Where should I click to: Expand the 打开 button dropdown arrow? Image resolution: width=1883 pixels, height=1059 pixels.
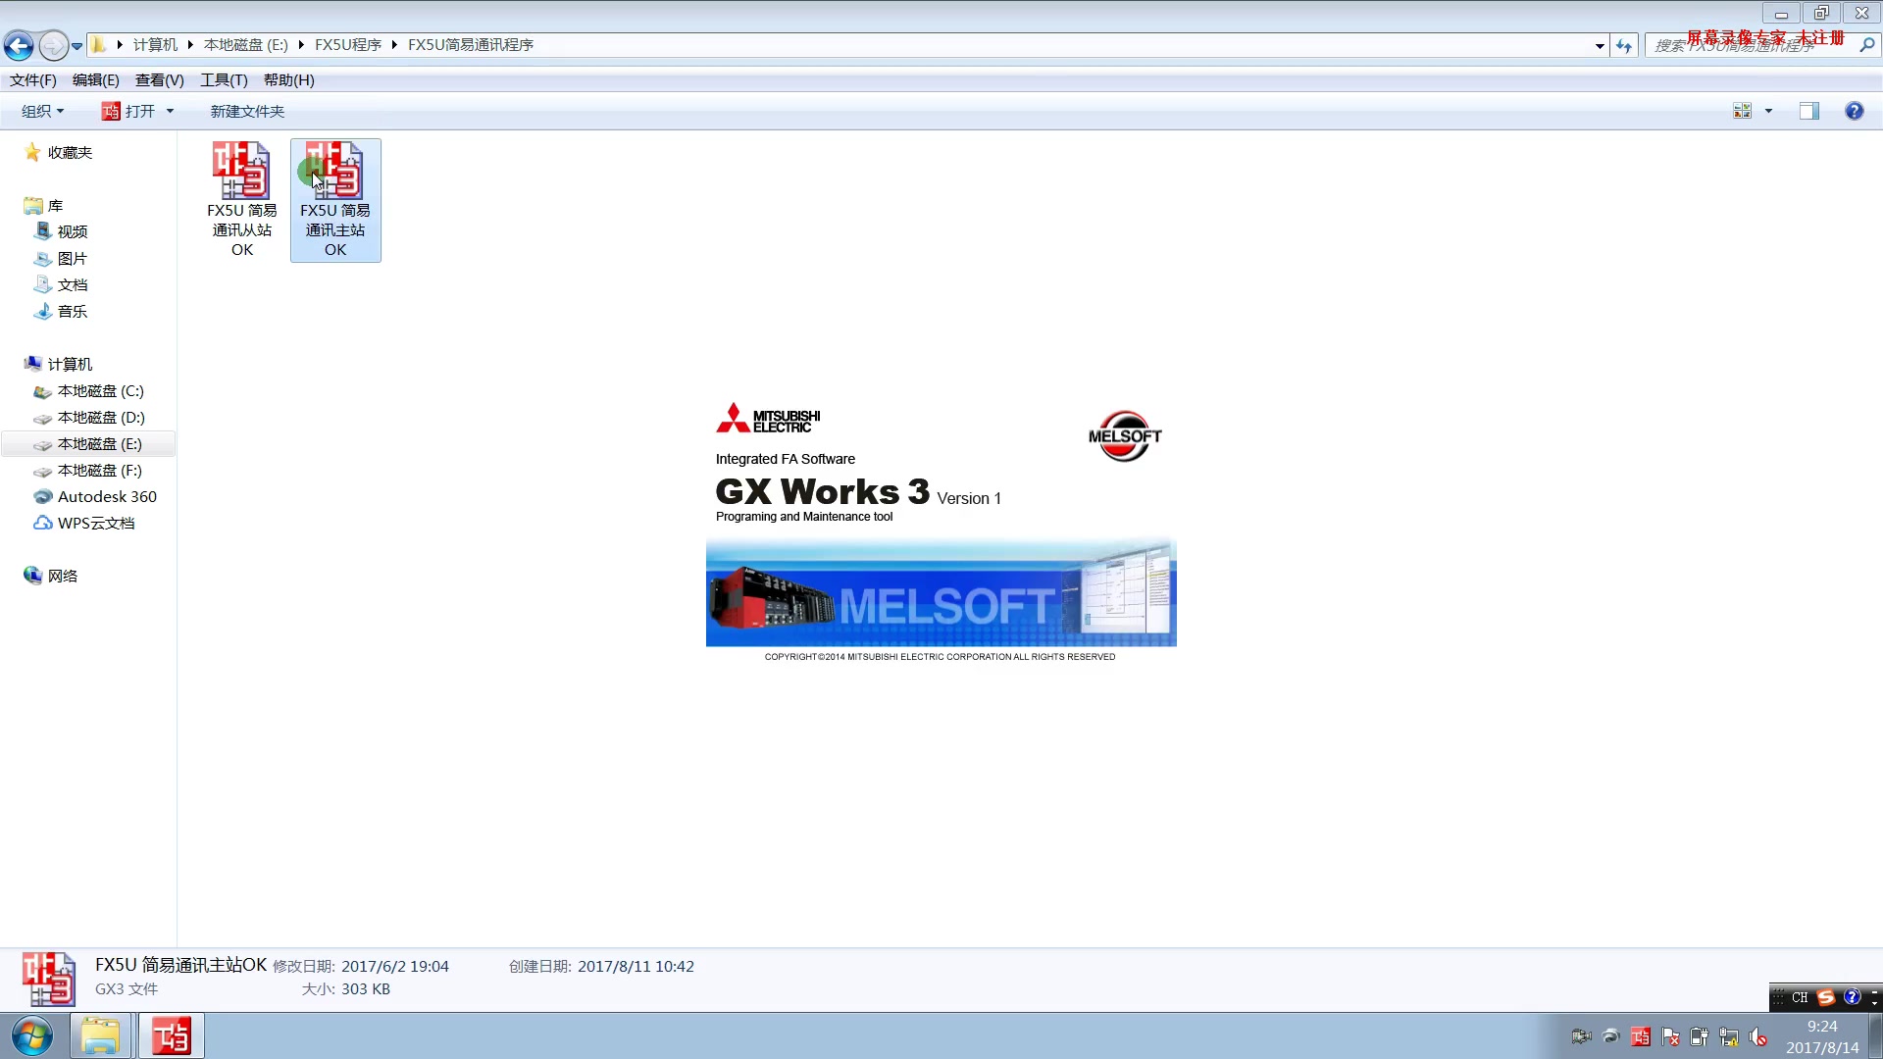pyautogui.click(x=170, y=111)
